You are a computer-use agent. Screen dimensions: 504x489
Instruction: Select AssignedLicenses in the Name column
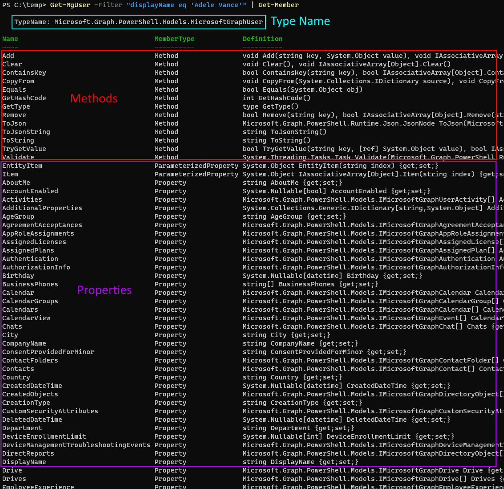point(34,242)
